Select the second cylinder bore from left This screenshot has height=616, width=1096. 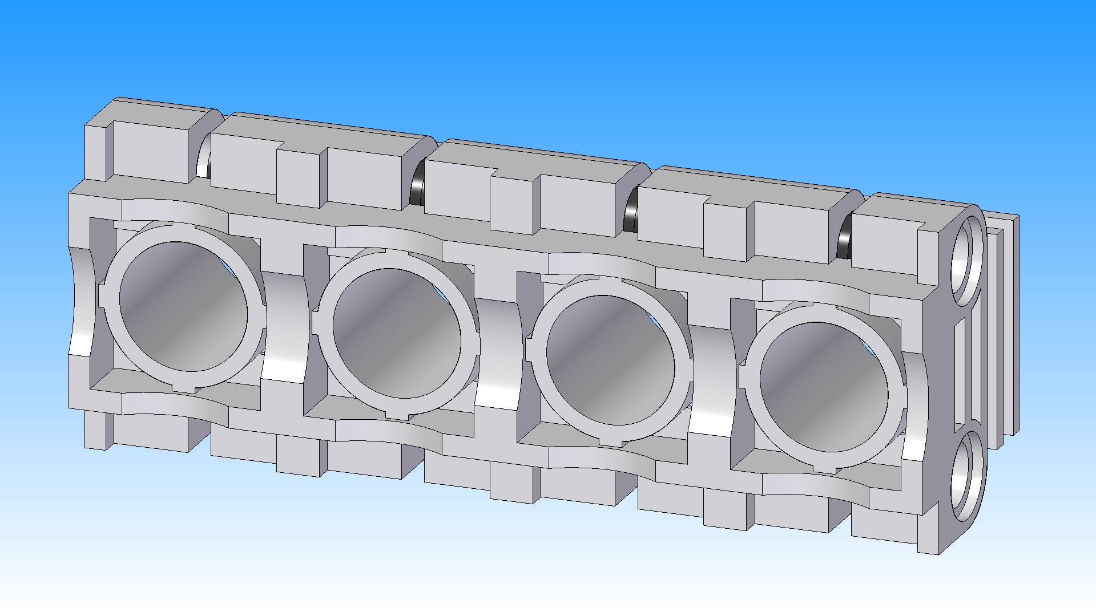(396, 333)
